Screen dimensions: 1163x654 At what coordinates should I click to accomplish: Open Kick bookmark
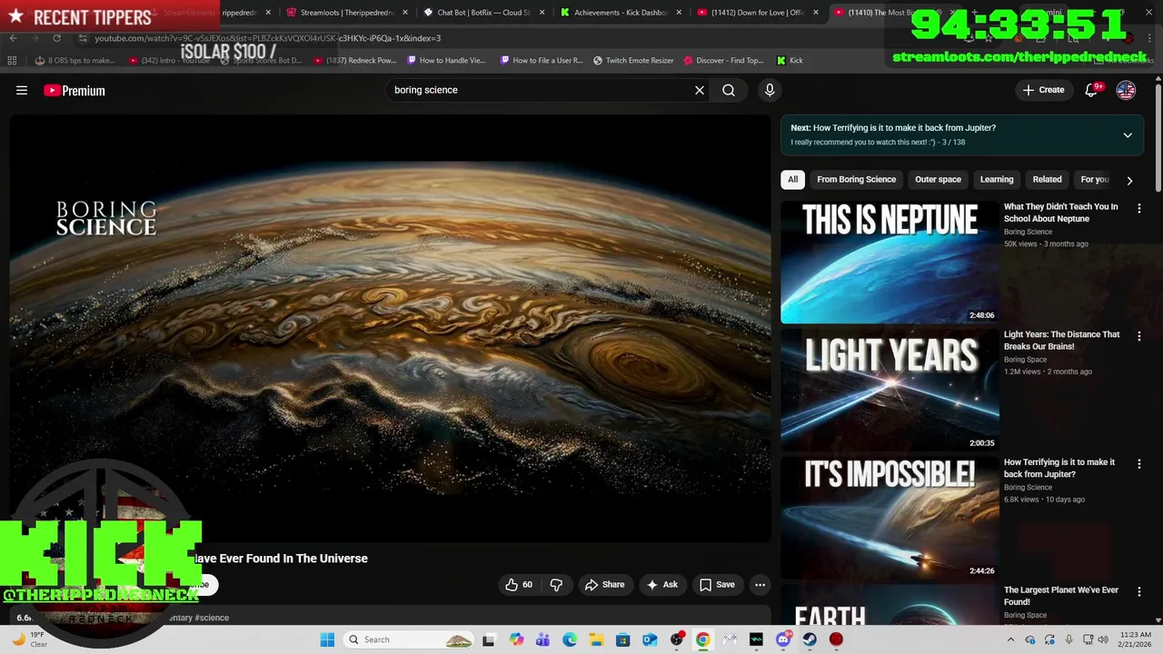point(790,61)
